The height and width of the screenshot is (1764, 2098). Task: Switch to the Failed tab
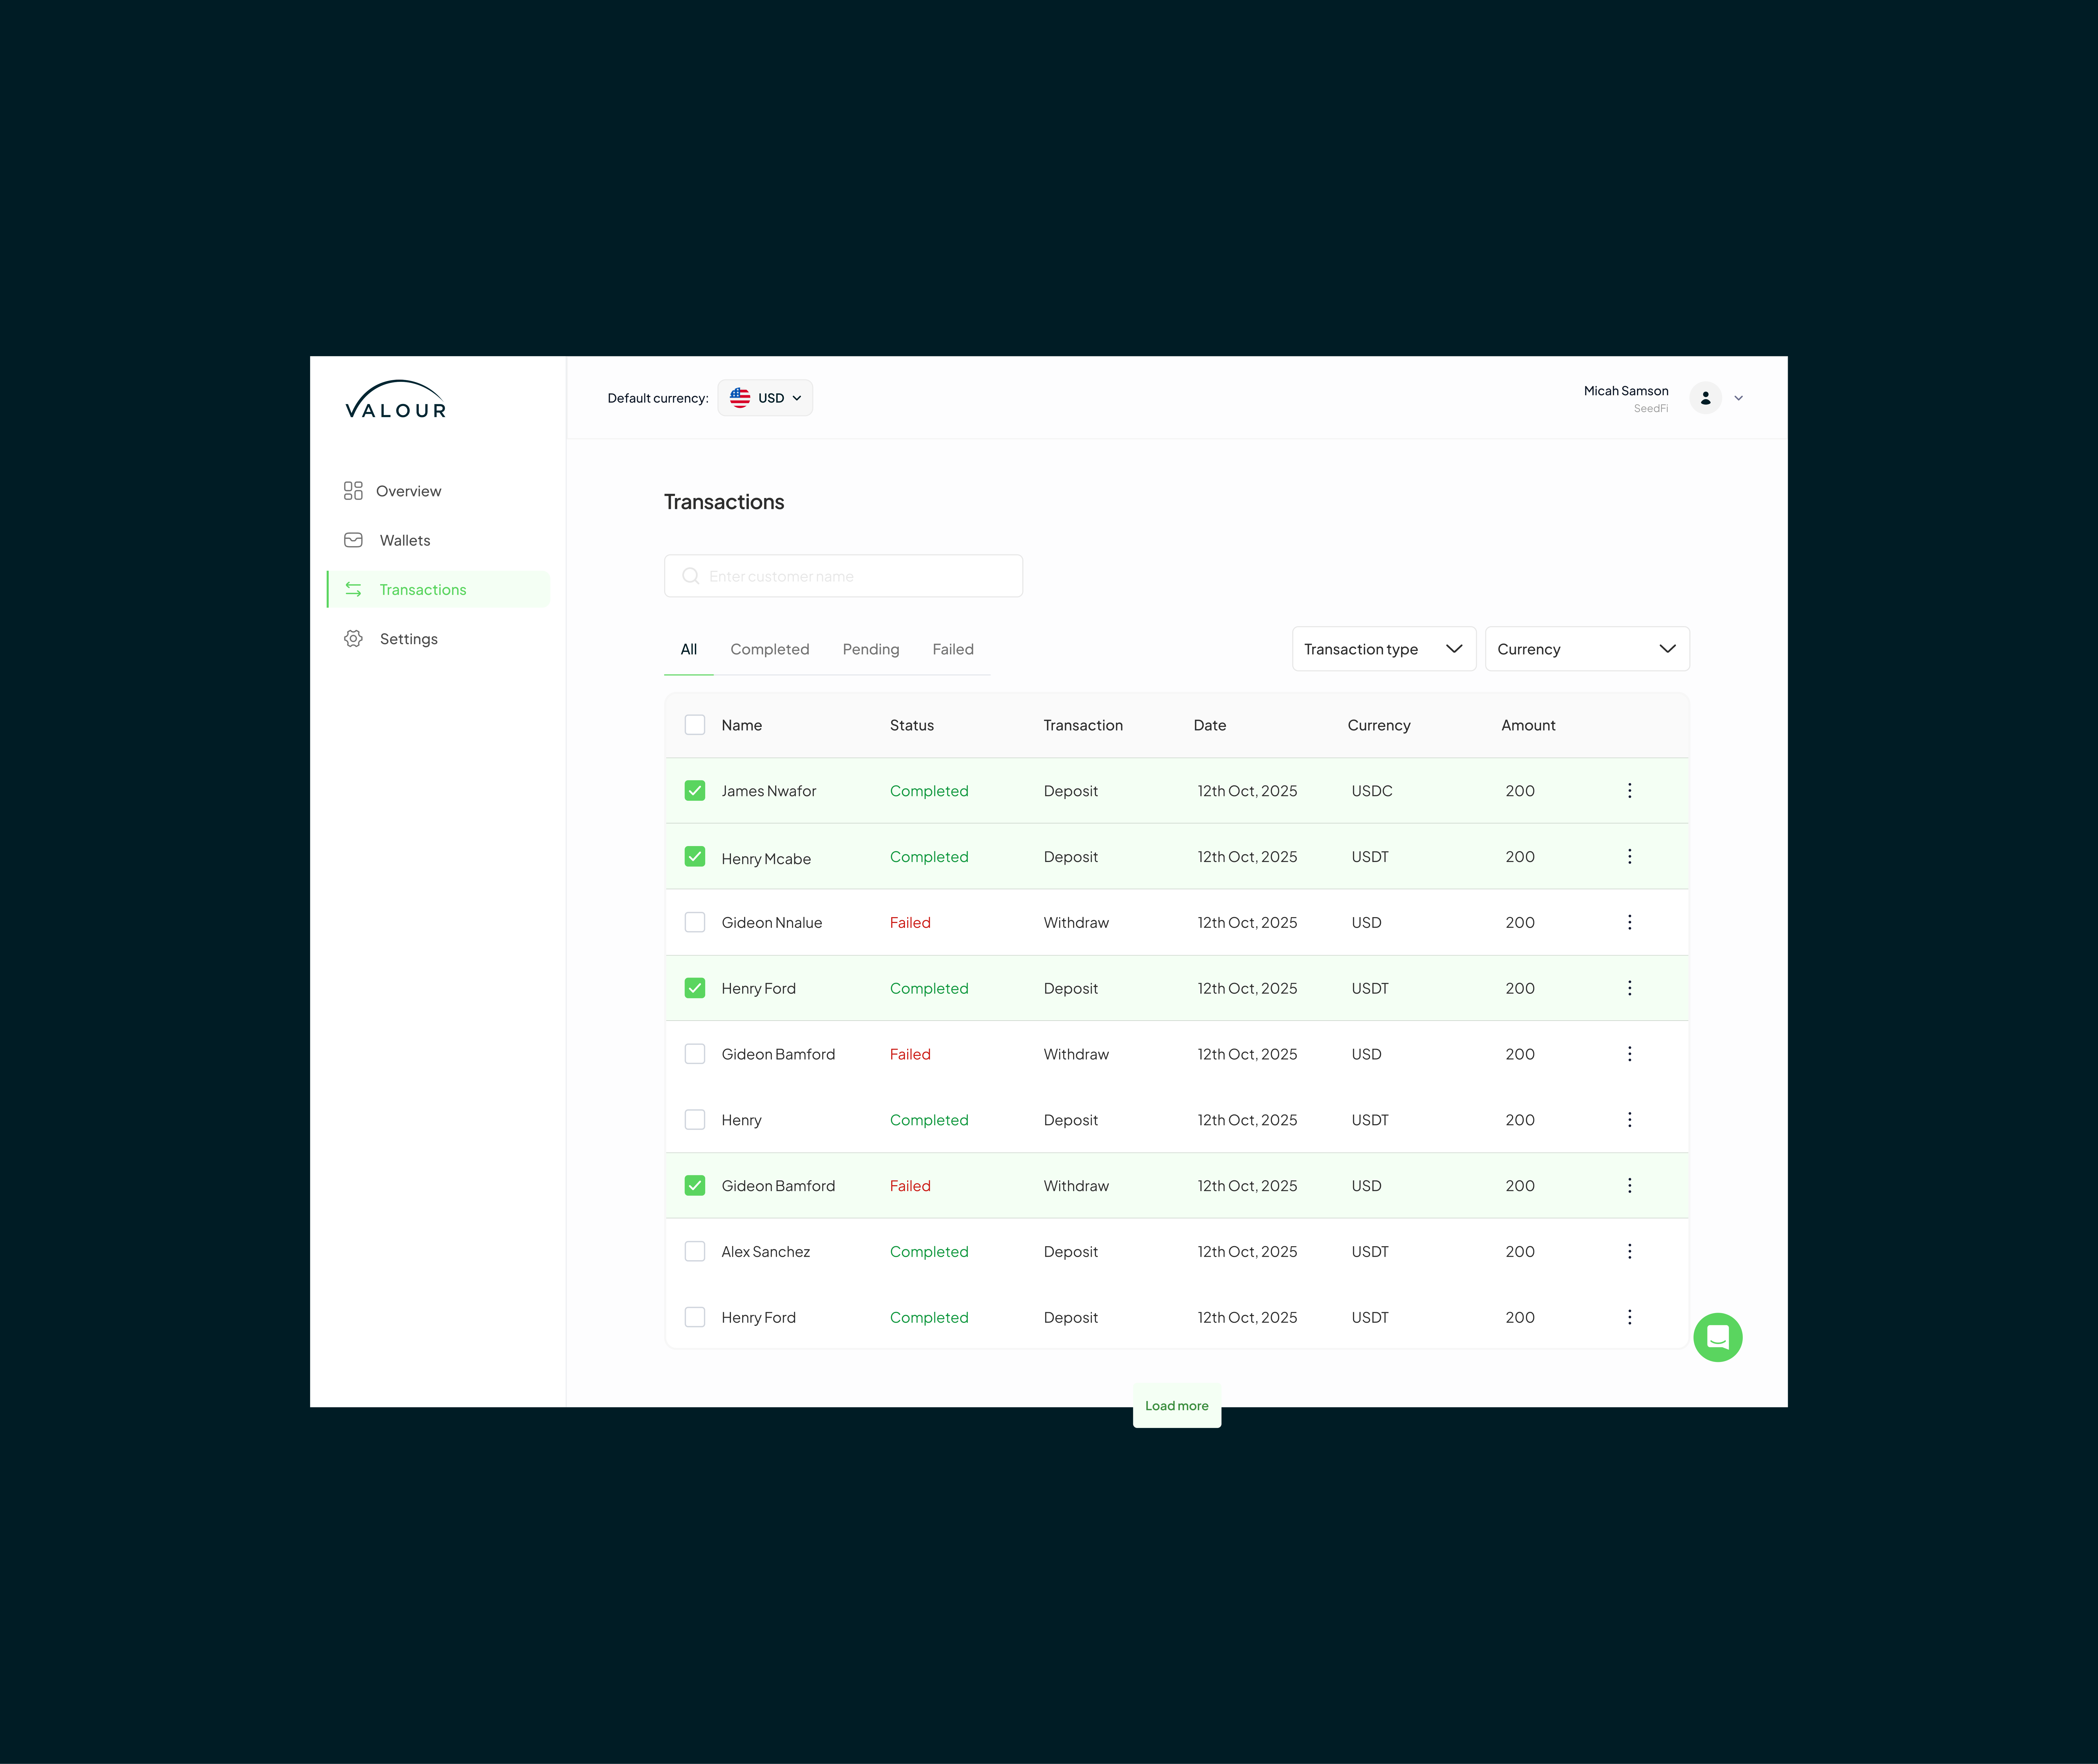pyautogui.click(x=952, y=649)
